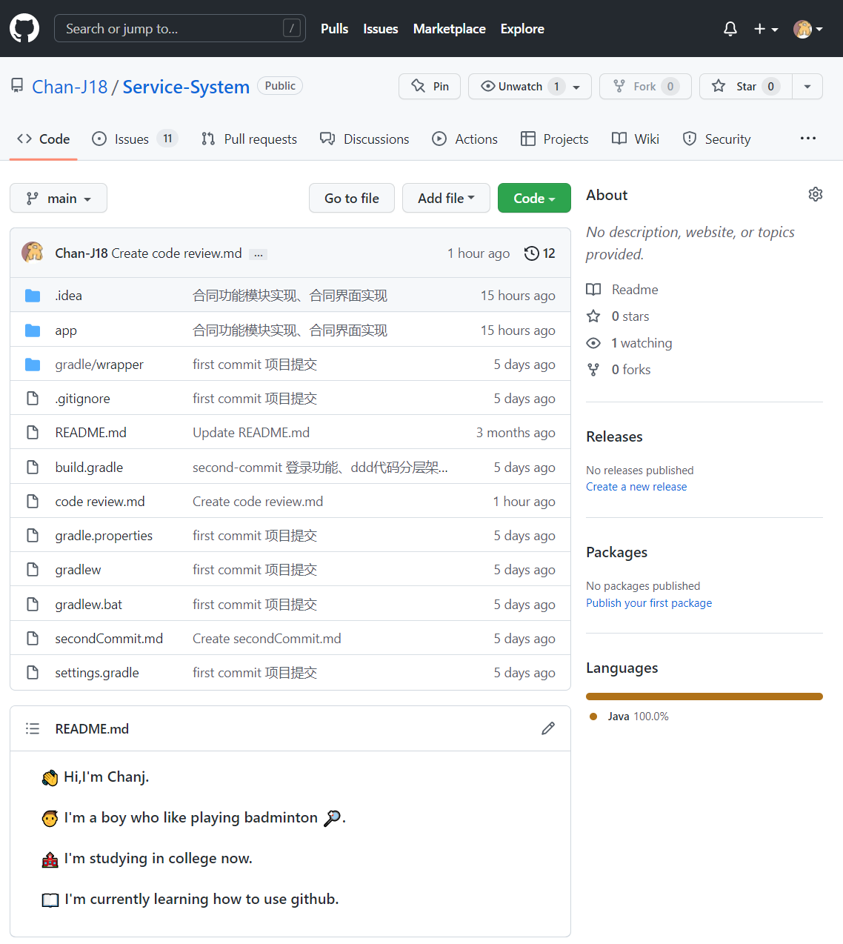
Task: Select the Code tab
Action: 44,139
